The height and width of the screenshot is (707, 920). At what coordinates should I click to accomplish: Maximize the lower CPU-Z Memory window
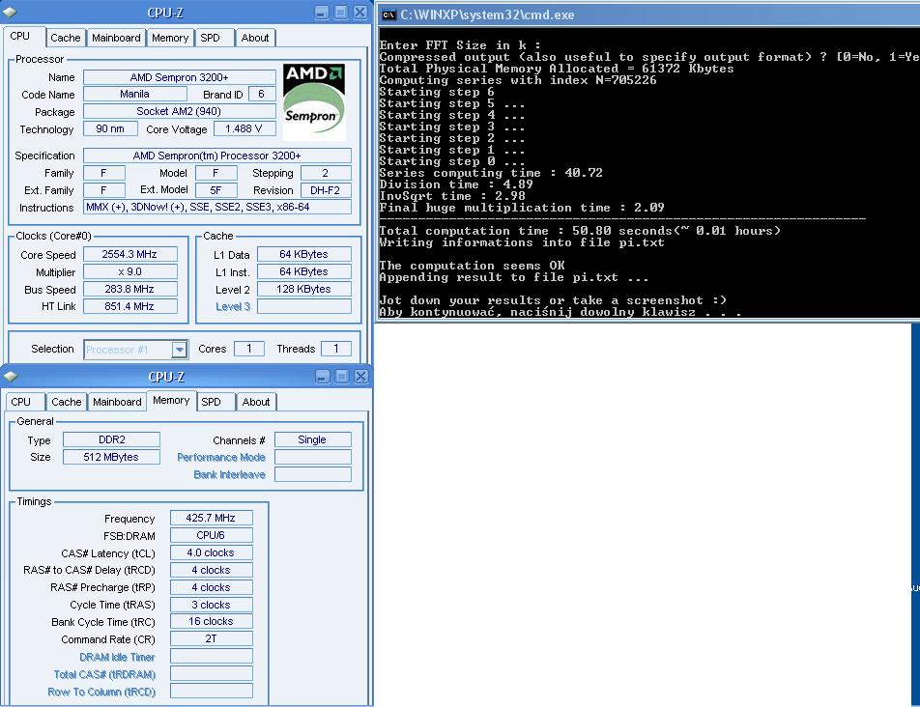[342, 377]
